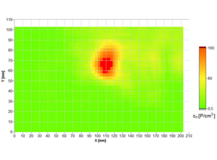217x160 pixels.
Task: Click the X-axis tick label 210
Action: [x=189, y=136]
